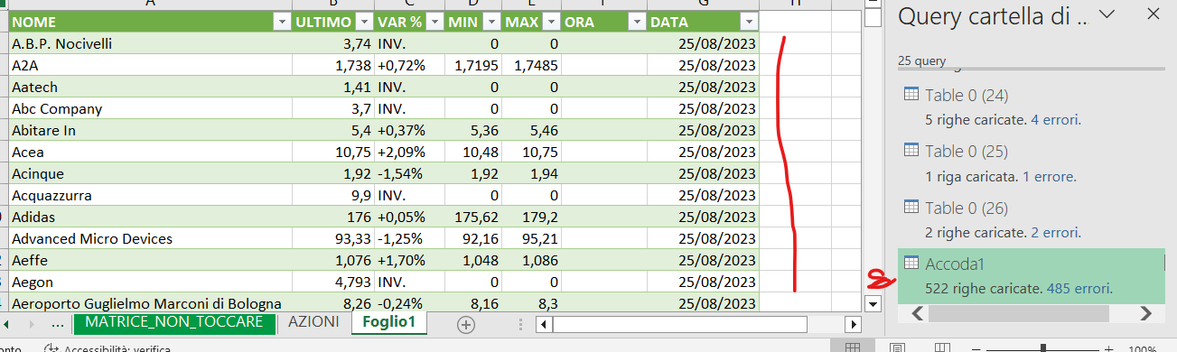This screenshot has height=352, width=1177.
Task: Select the 'Aegon' name cell
Action: 150,282
